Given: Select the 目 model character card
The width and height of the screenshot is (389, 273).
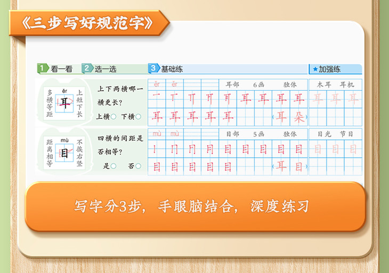Looking at the screenshot, I should click(64, 152).
